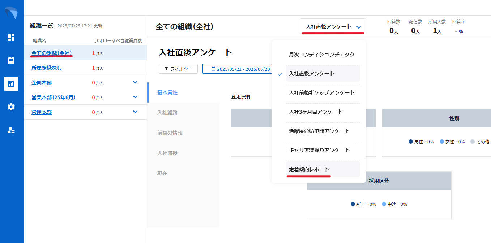Click the 全ての組織（全社） organization link

pos(52,53)
